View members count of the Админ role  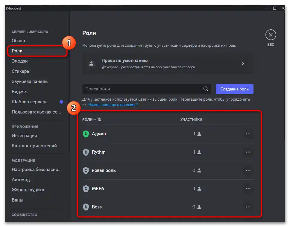(x=197, y=134)
